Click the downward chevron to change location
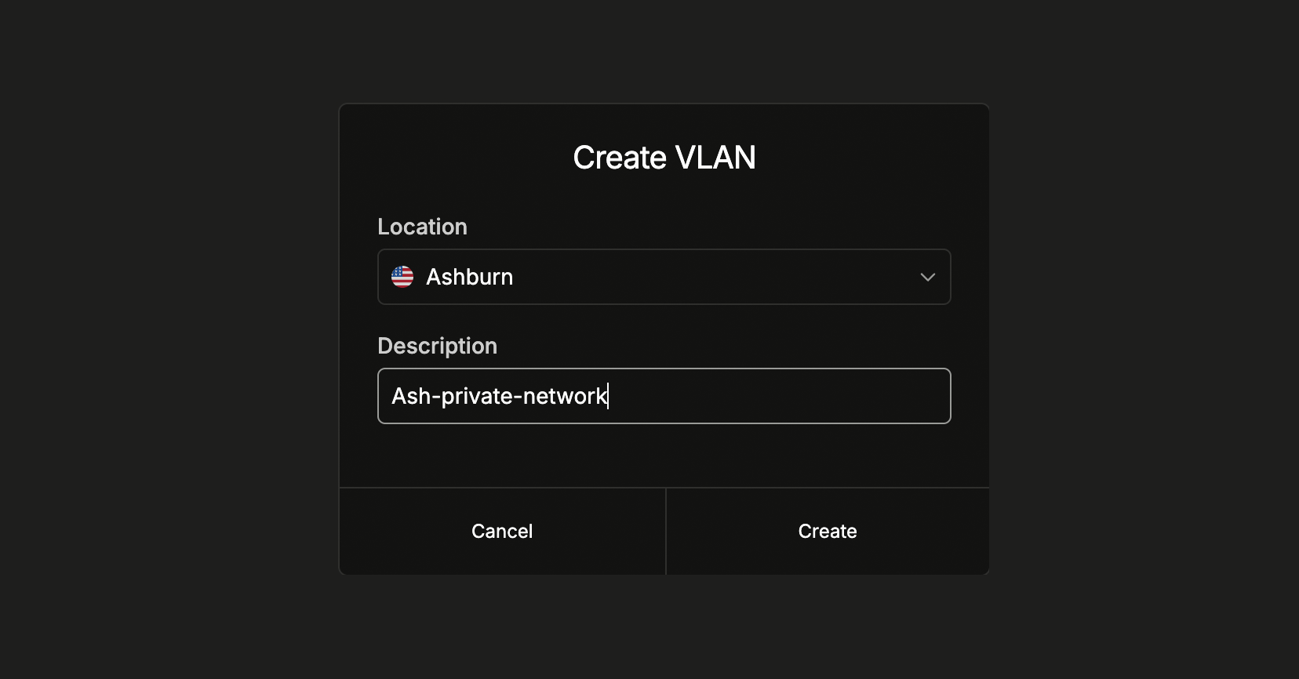This screenshot has width=1299, height=679. click(928, 277)
